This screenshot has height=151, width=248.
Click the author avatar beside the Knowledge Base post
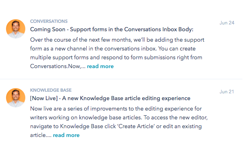[x=16, y=98]
